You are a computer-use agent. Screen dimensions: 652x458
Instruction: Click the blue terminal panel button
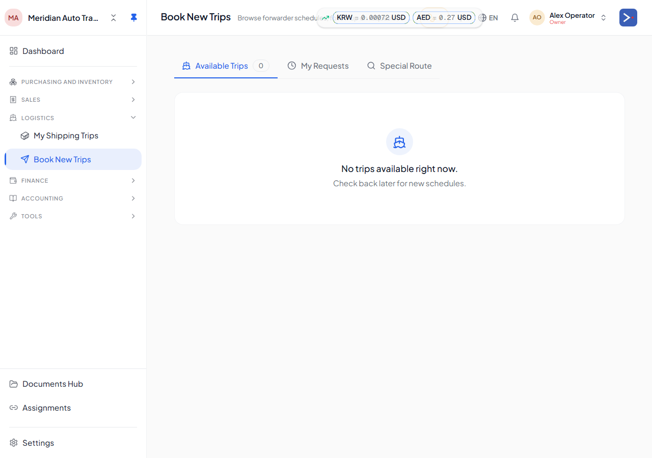point(628,17)
